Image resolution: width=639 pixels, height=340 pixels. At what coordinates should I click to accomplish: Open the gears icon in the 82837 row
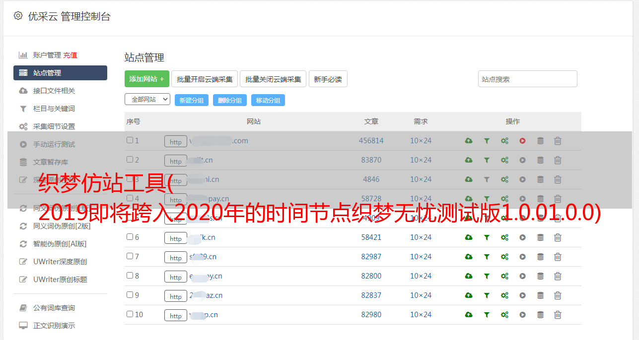pos(504,295)
